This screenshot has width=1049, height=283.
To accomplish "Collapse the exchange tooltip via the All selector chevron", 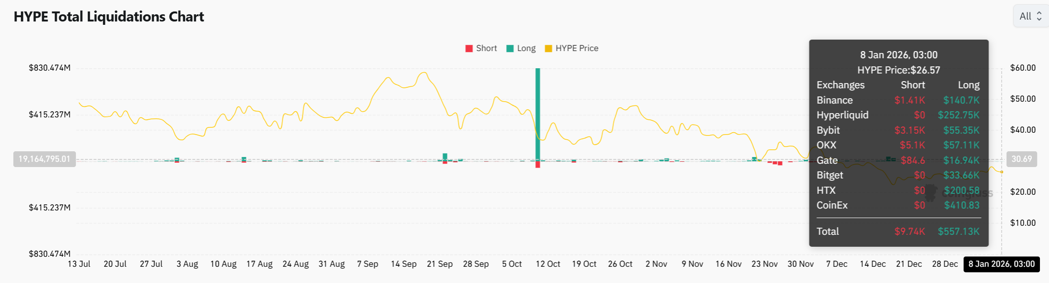I will 1039,16.
